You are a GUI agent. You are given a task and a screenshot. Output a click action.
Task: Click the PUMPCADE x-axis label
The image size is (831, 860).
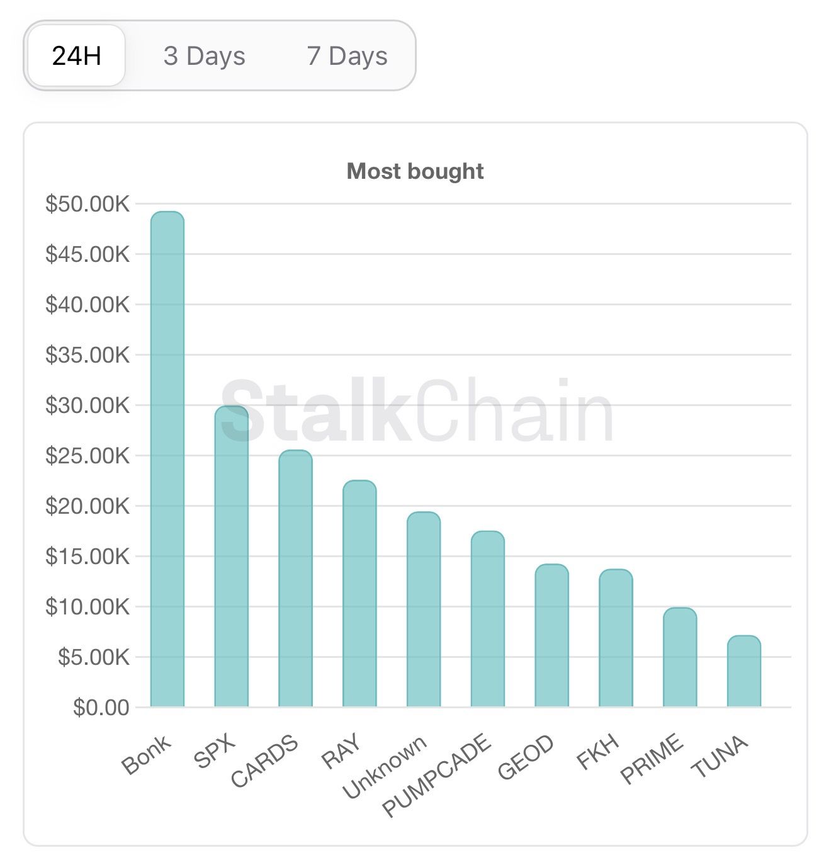pos(437,776)
